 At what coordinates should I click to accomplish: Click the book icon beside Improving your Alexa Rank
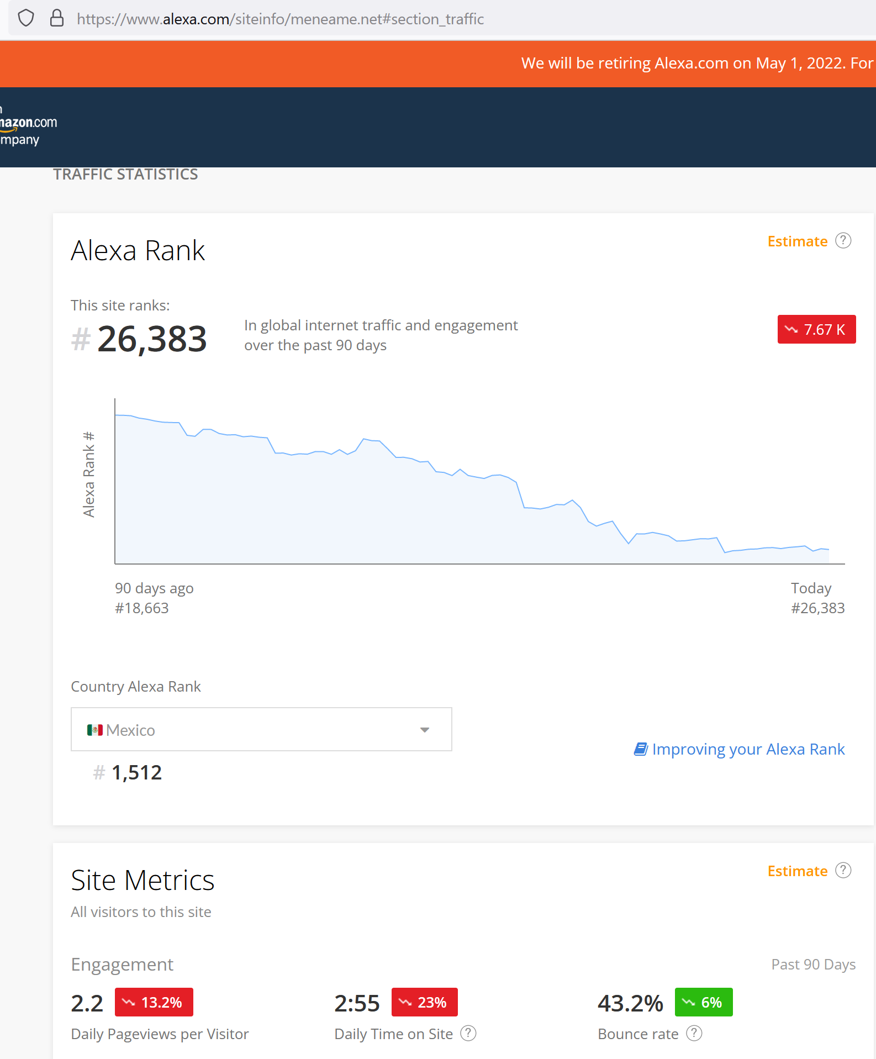coord(641,749)
